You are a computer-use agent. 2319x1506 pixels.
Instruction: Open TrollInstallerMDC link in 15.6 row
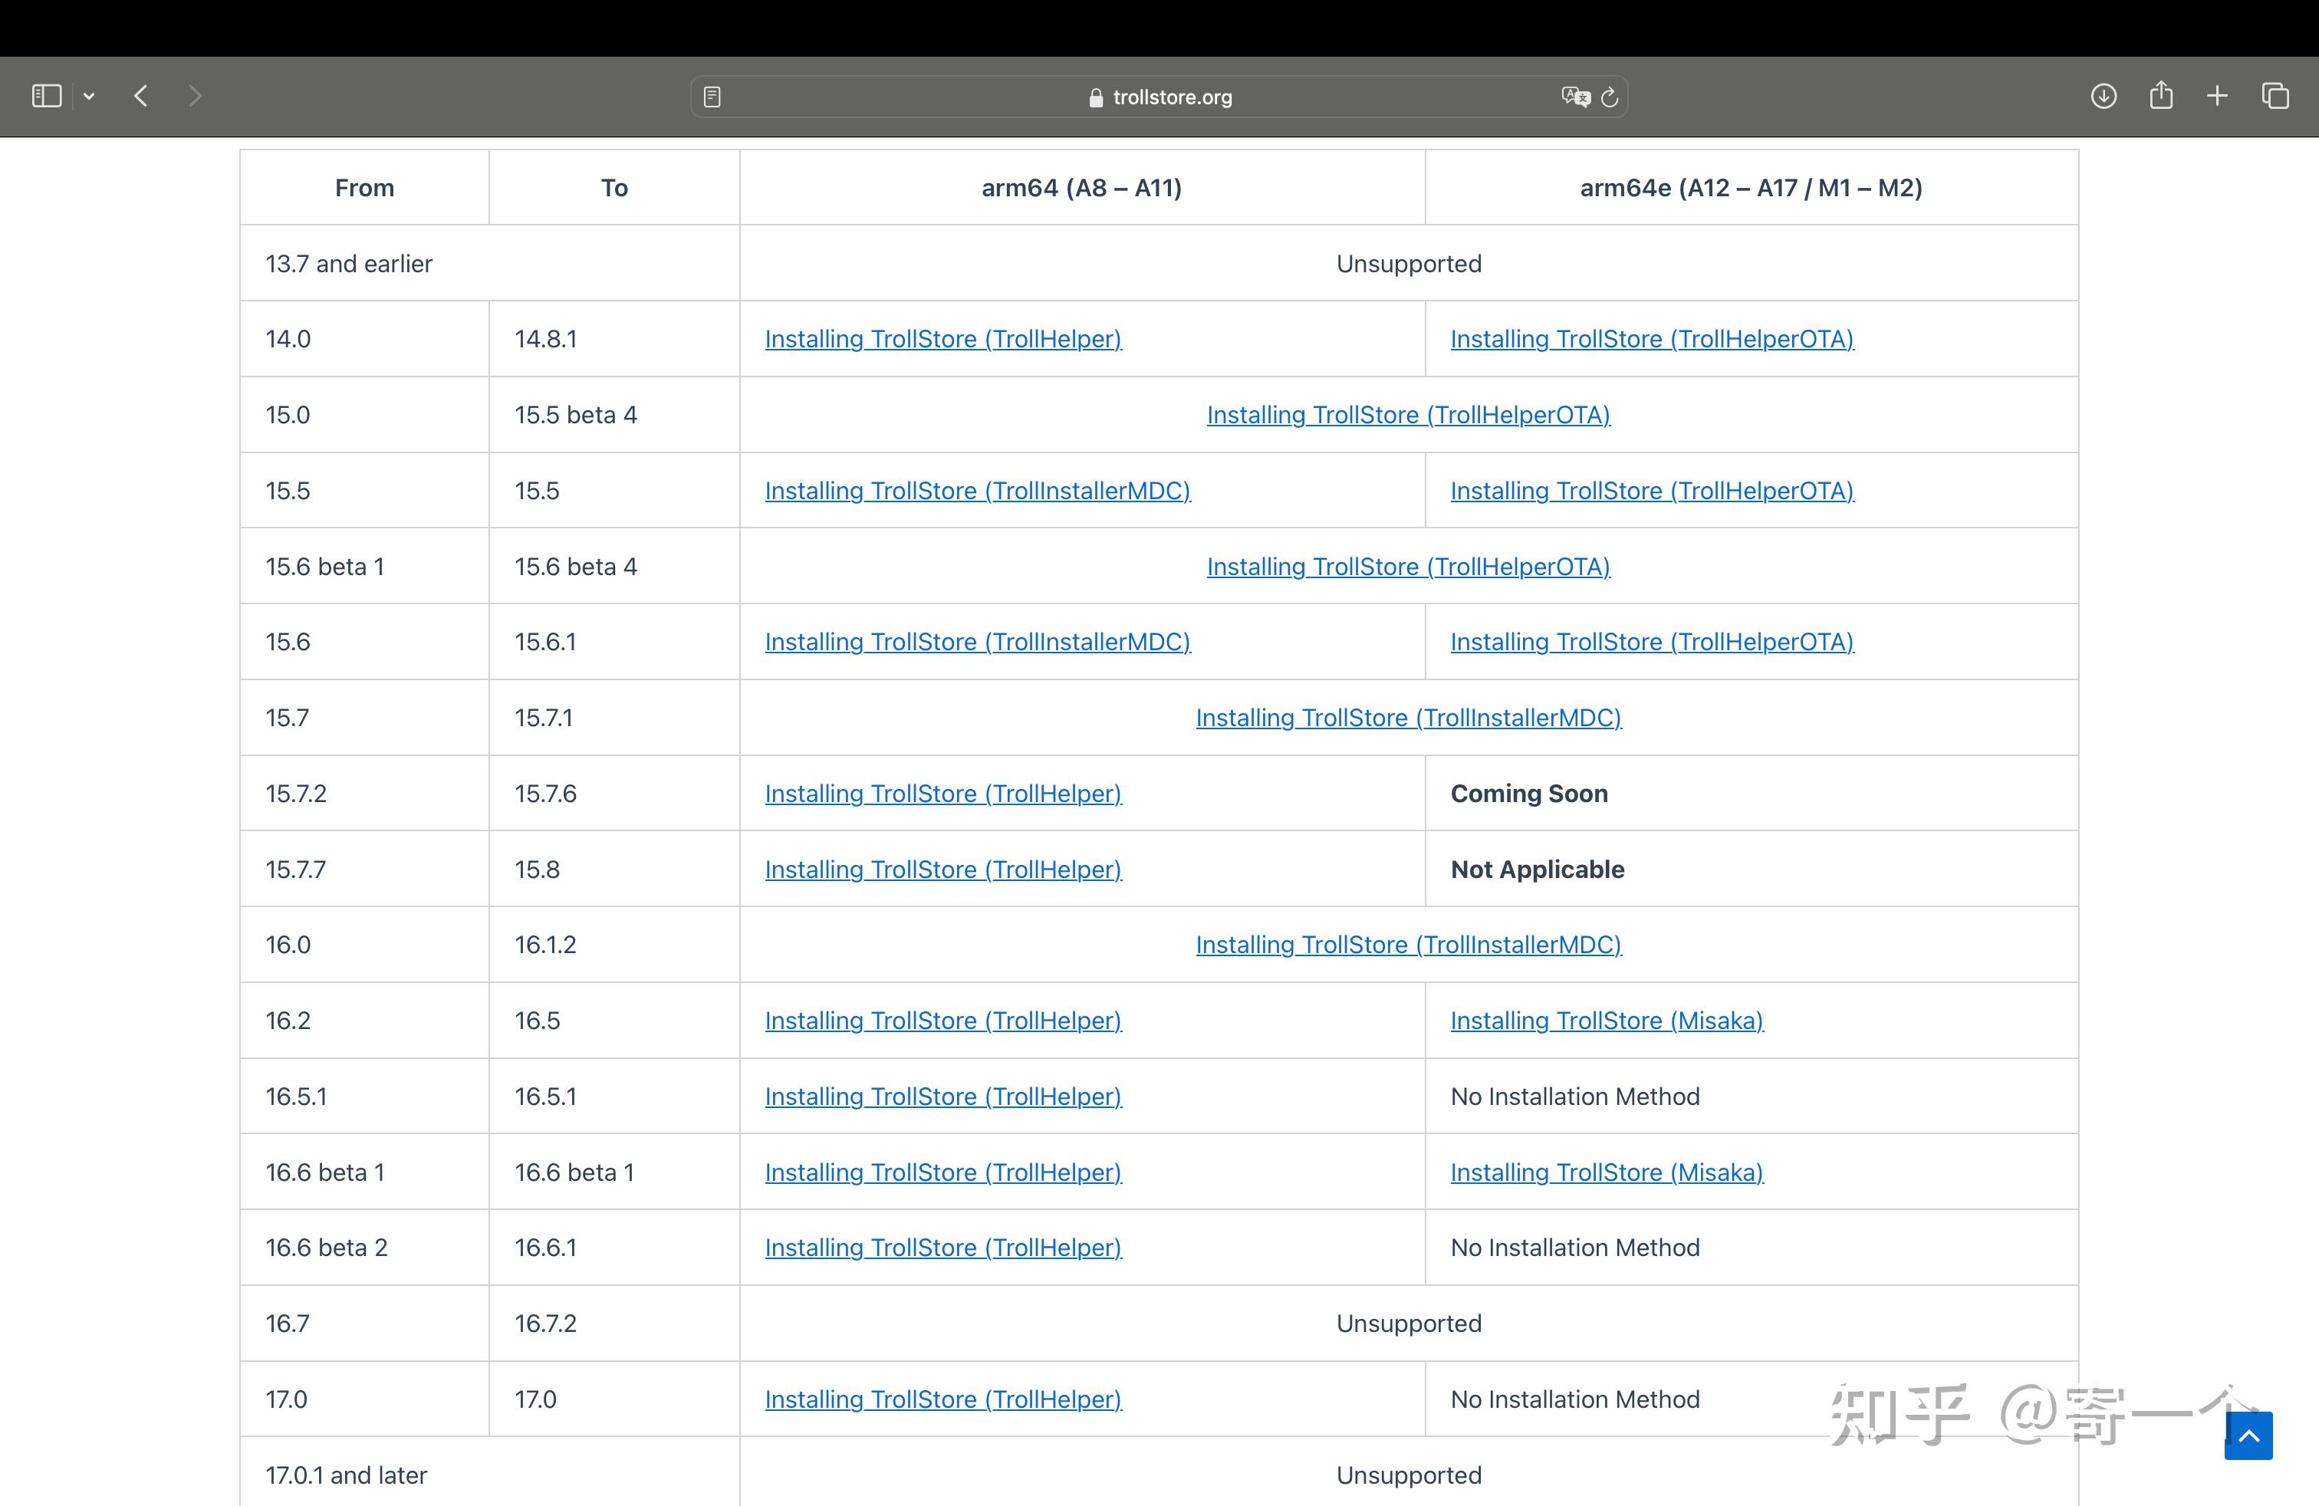pyautogui.click(x=977, y=642)
